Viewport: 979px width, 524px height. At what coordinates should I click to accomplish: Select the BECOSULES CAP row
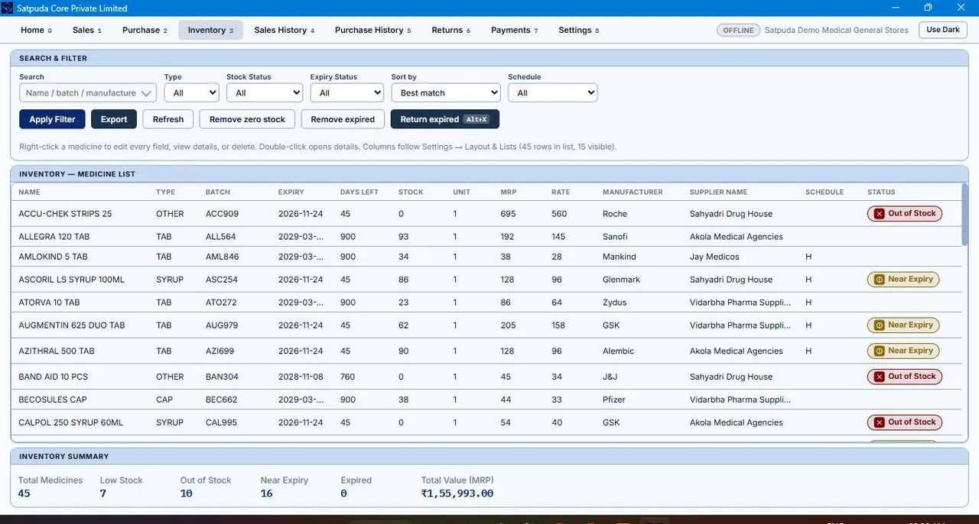pyautogui.click(x=486, y=399)
